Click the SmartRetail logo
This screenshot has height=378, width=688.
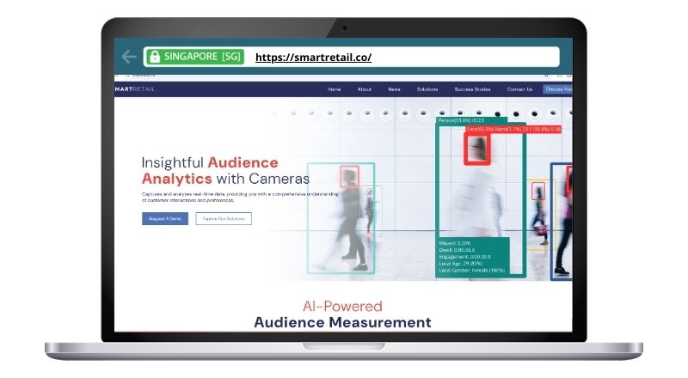point(135,89)
